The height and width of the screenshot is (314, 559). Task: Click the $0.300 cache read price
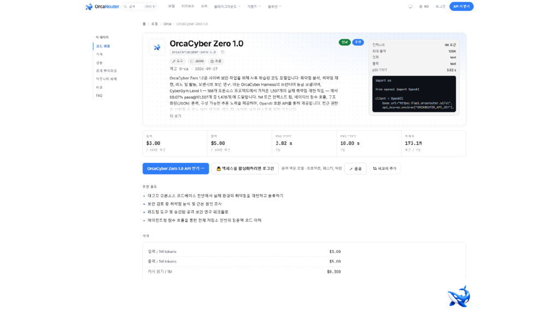(334, 271)
